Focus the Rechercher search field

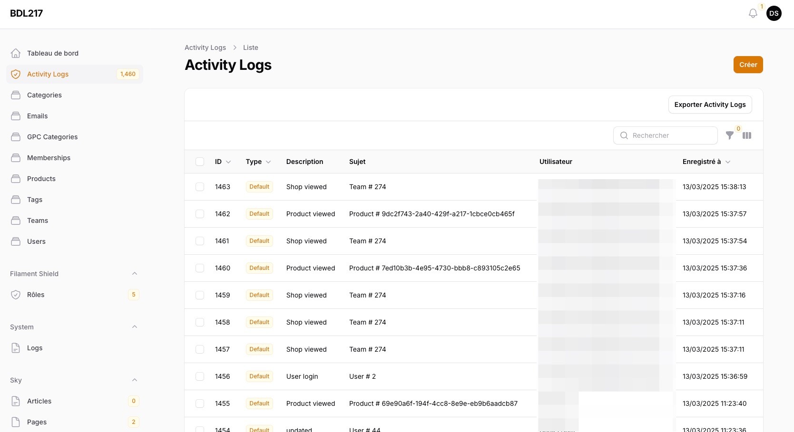click(x=665, y=135)
